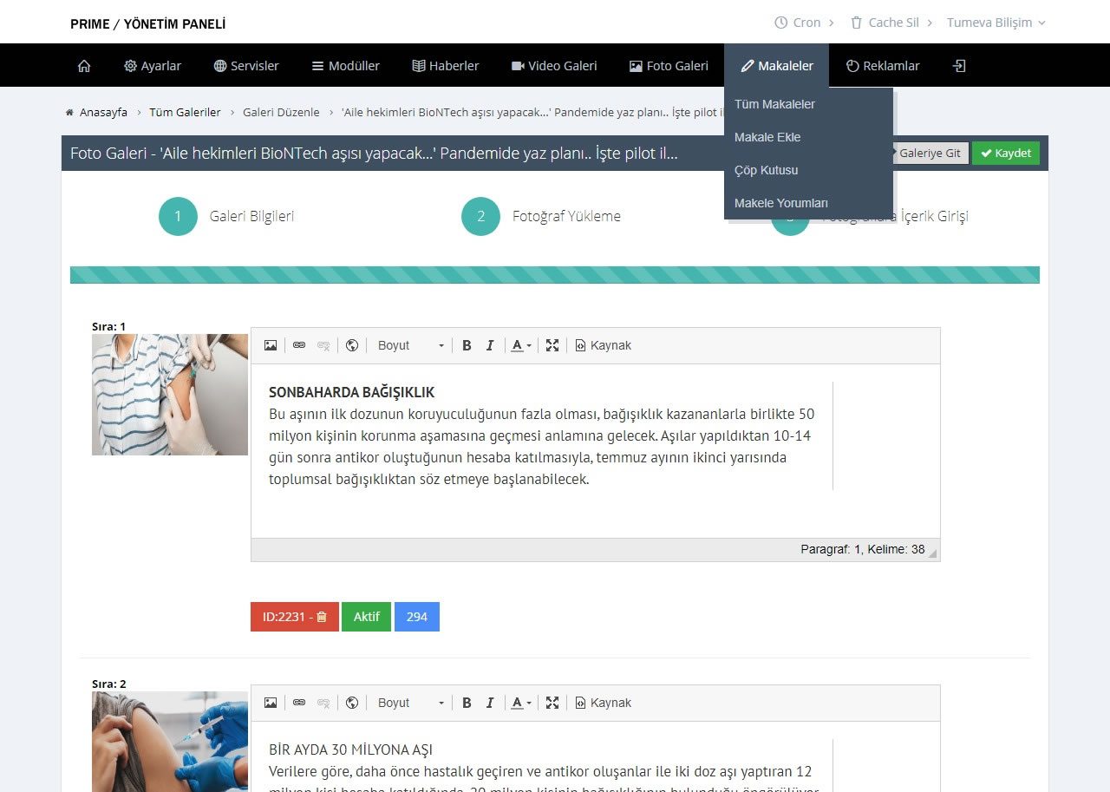1110x792 pixels.
Task: Open Foto Galeri menu
Action: [x=669, y=66]
